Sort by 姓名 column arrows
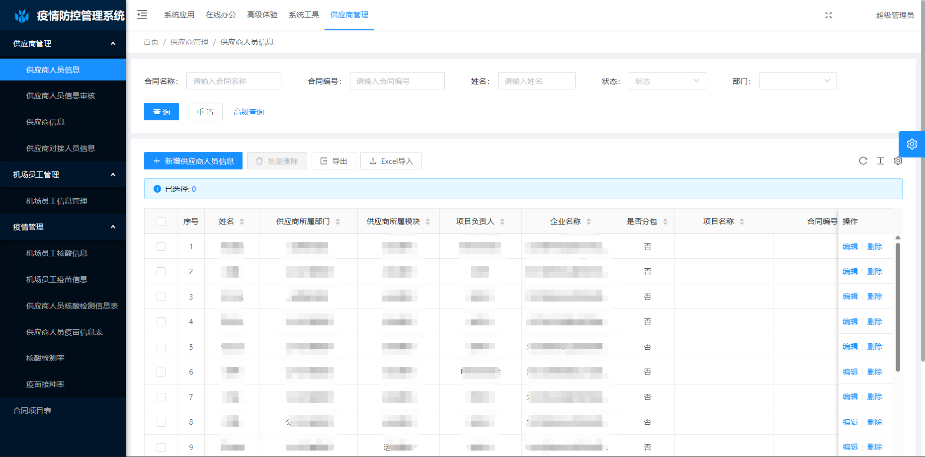Screen dimensions: 925x457 (242, 222)
